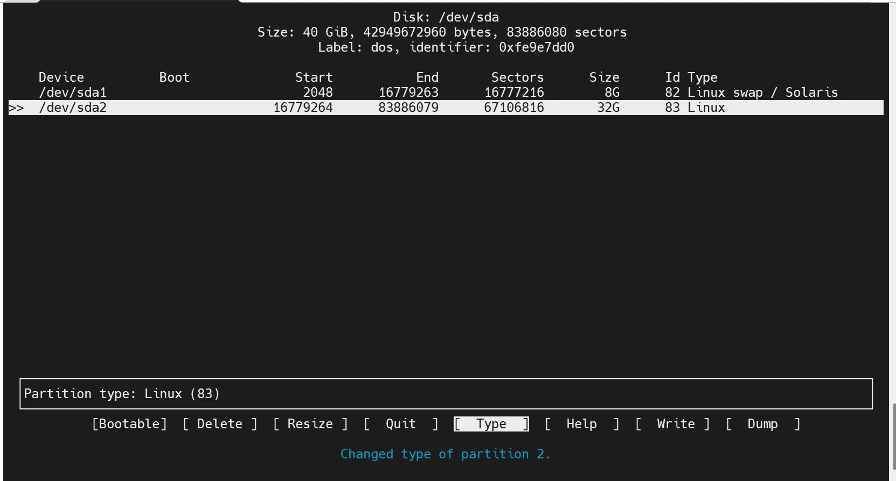Click the highlighted /dev/sda2 device name
The width and height of the screenshot is (896, 481).
(x=73, y=108)
